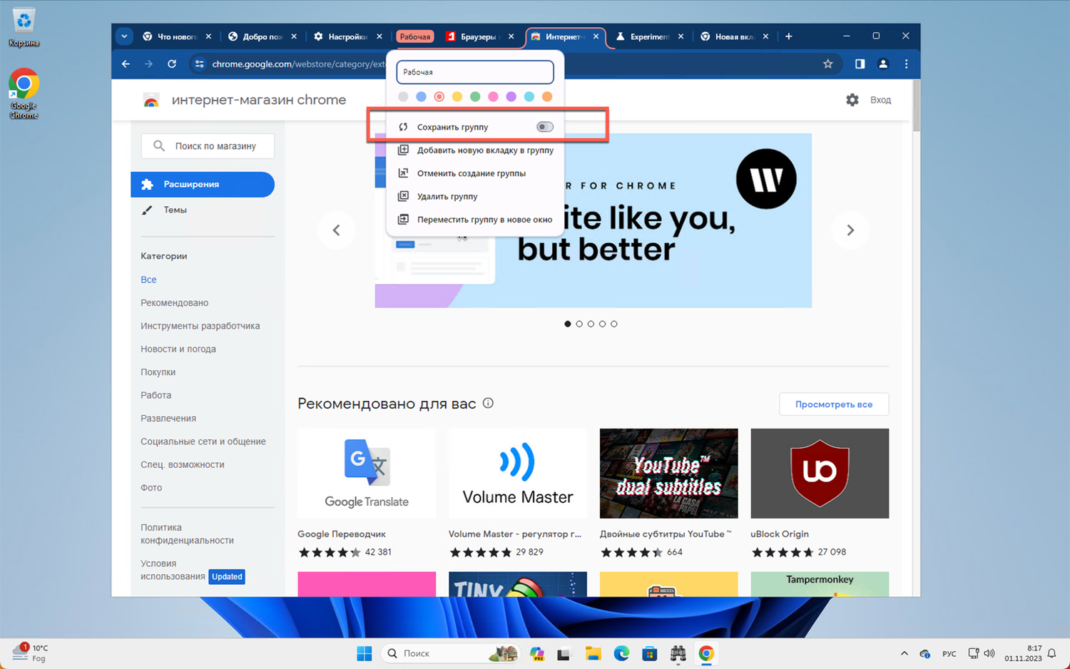Open the Volume Master extension thumbnail

518,474
